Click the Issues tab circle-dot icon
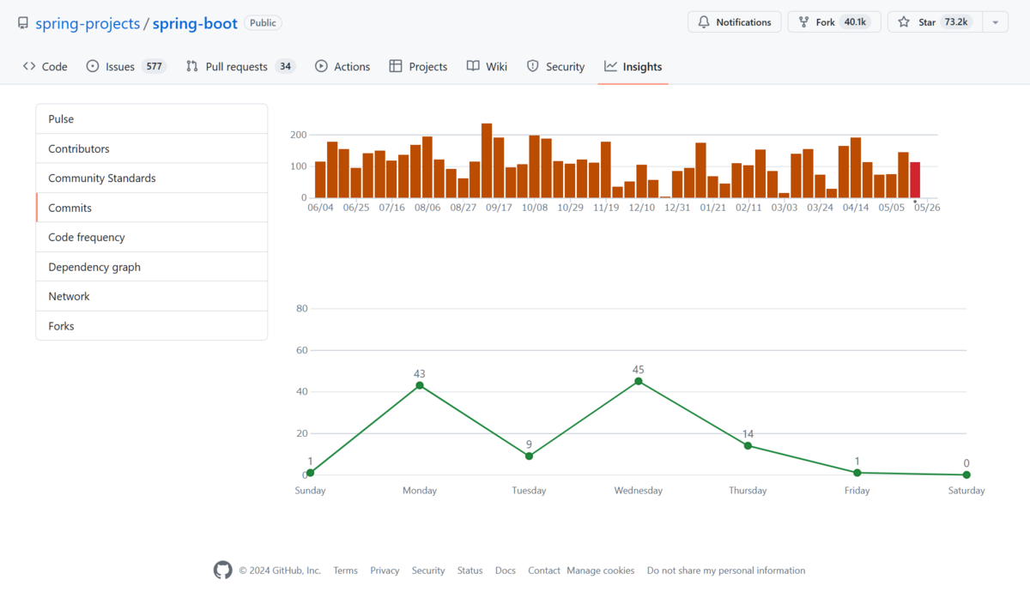Image resolution: width=1030 pixels, height=592 pixels. pos(93,66)
